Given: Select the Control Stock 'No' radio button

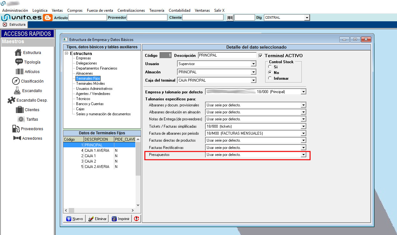Looking at the screenshot, I should point(270,73).
